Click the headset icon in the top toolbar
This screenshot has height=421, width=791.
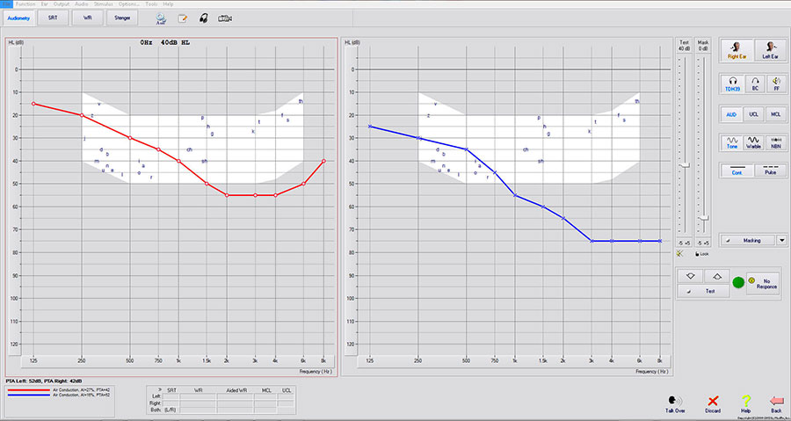coord(203,18)
